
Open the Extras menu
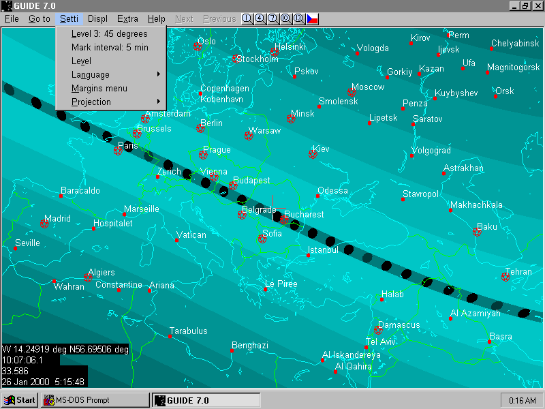127,19
